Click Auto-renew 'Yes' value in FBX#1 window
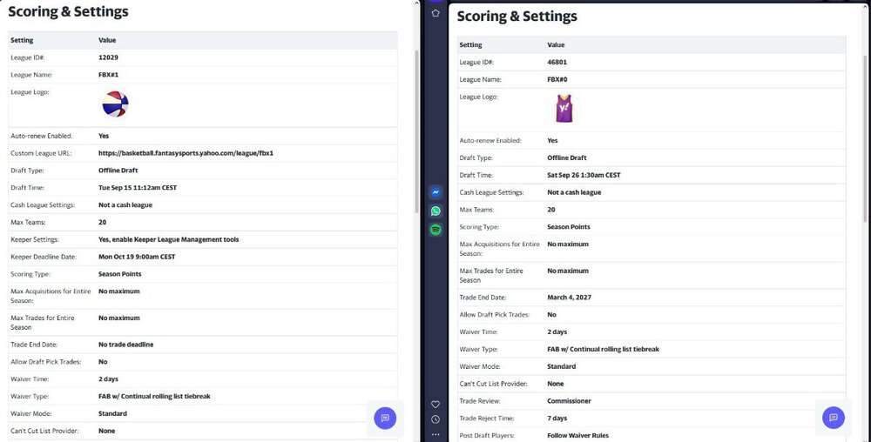Screen dimensions: 871x442 104,136
